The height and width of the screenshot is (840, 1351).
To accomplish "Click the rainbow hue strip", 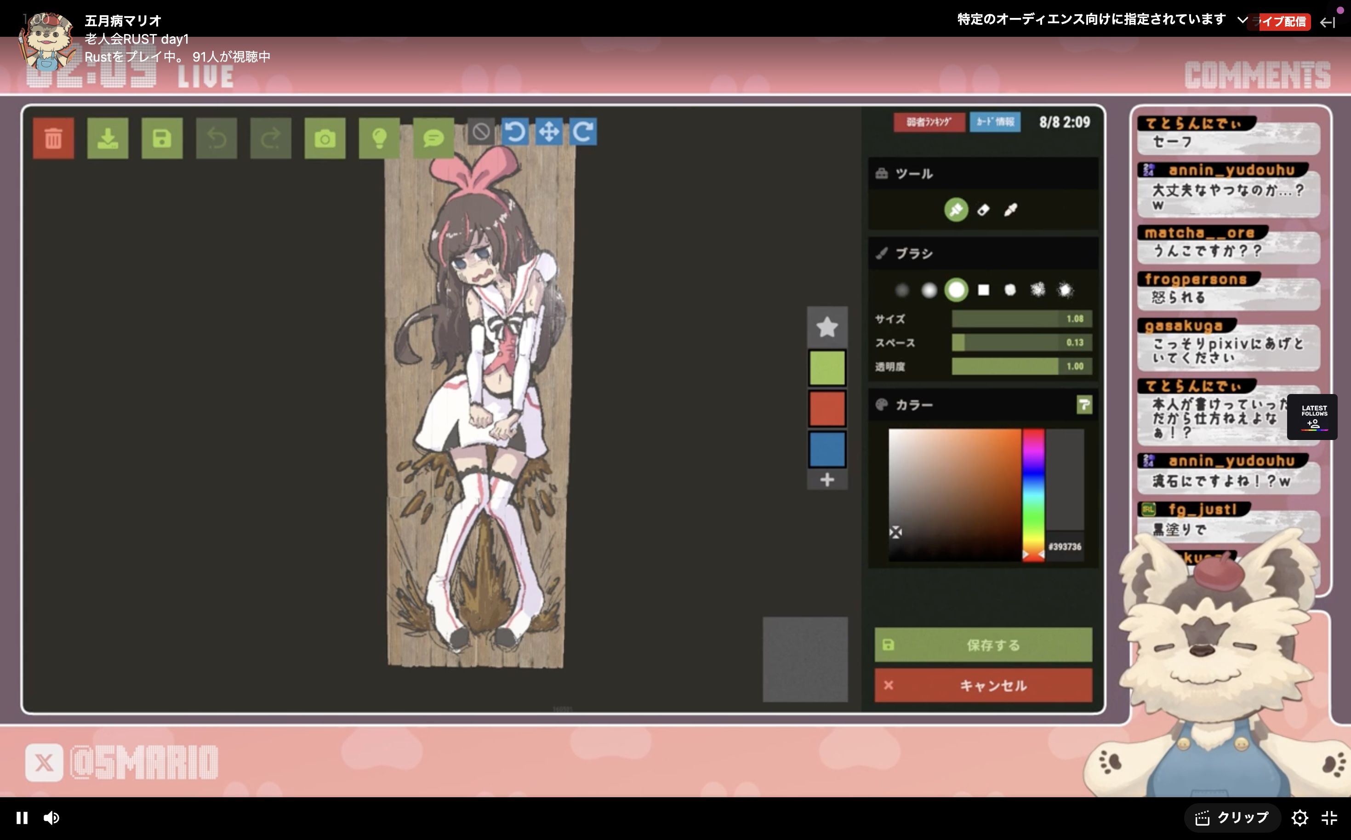I will (x=1034, y=494).
